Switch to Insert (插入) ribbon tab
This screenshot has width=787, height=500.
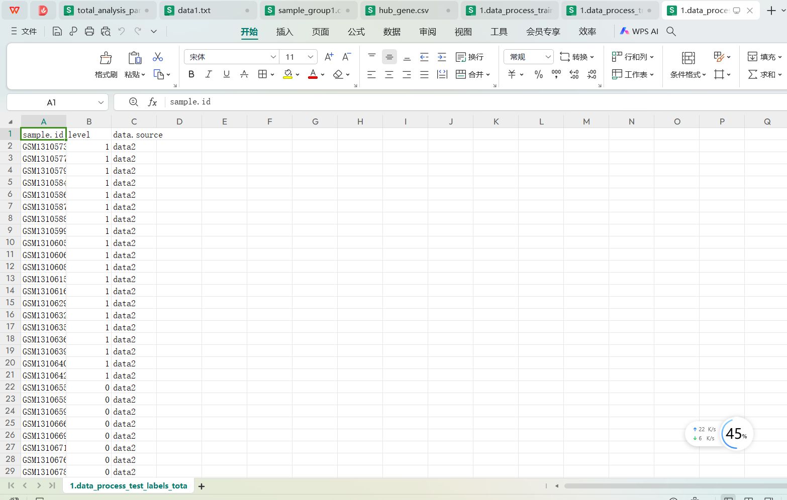point(284,32)
